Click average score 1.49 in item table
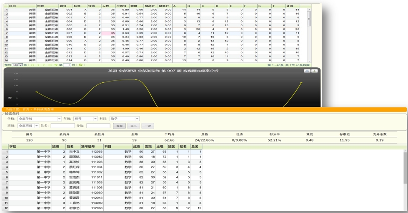 [x=125, y=30]
